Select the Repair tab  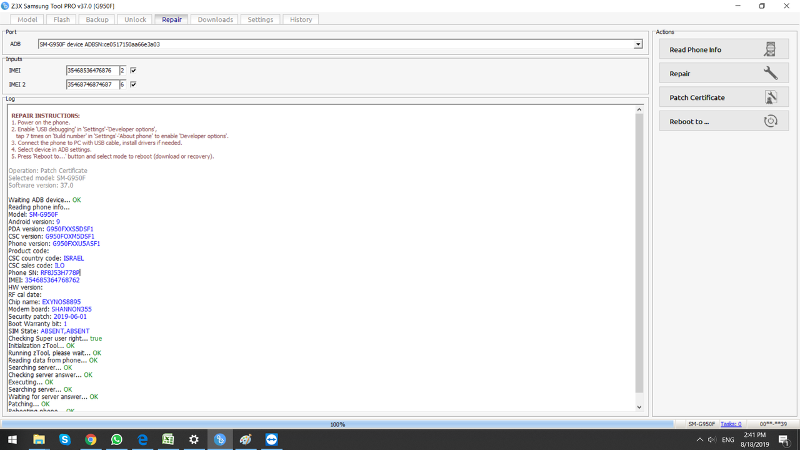click(172, 19)
